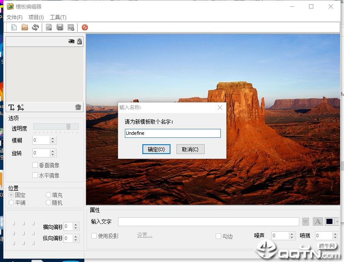
Task: Click the refresh arrows toolbar icon
Action: 35,27
